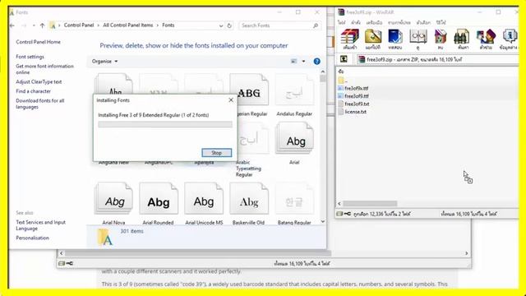The image size is (526, 296).
Task: Click the Fonts window back arrow
Action: (12, 25)
